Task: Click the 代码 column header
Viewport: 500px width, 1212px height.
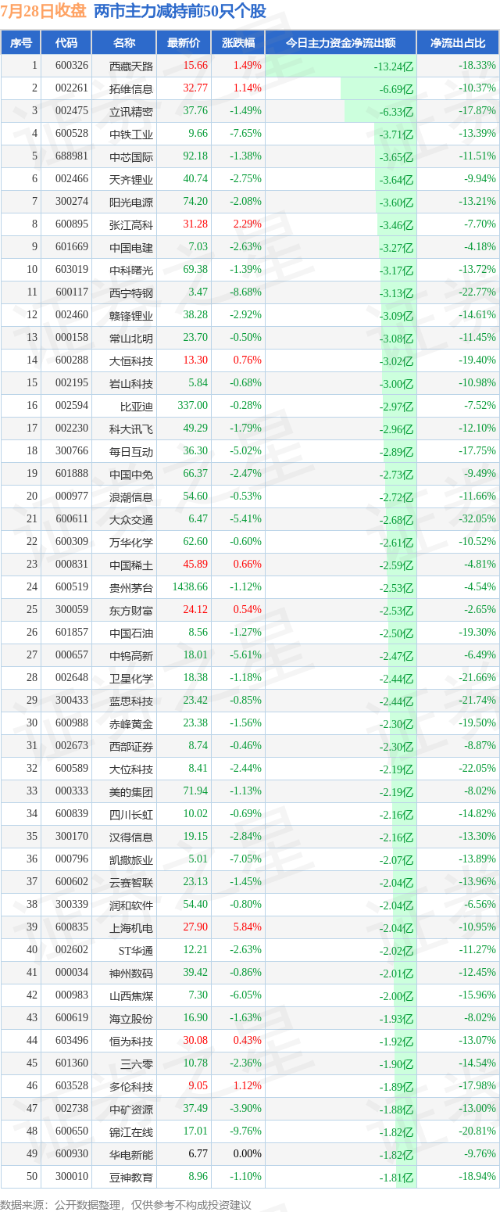Action: pos(66,43)
